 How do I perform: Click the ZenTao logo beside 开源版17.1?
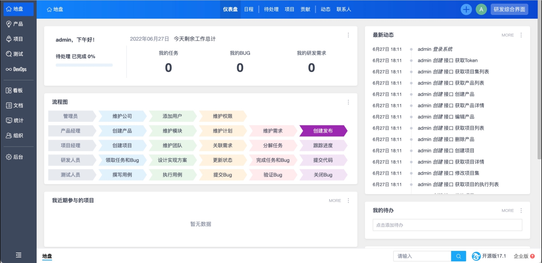pos(476,256)
